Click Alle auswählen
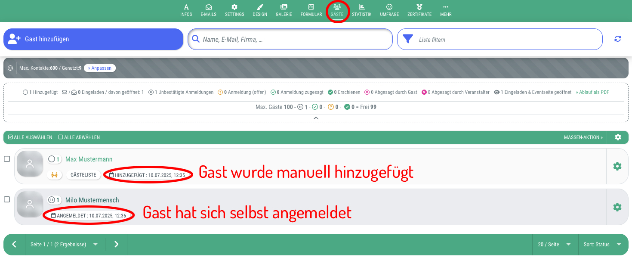The width and height of the screenshot is (632, 270). point(30,137)
